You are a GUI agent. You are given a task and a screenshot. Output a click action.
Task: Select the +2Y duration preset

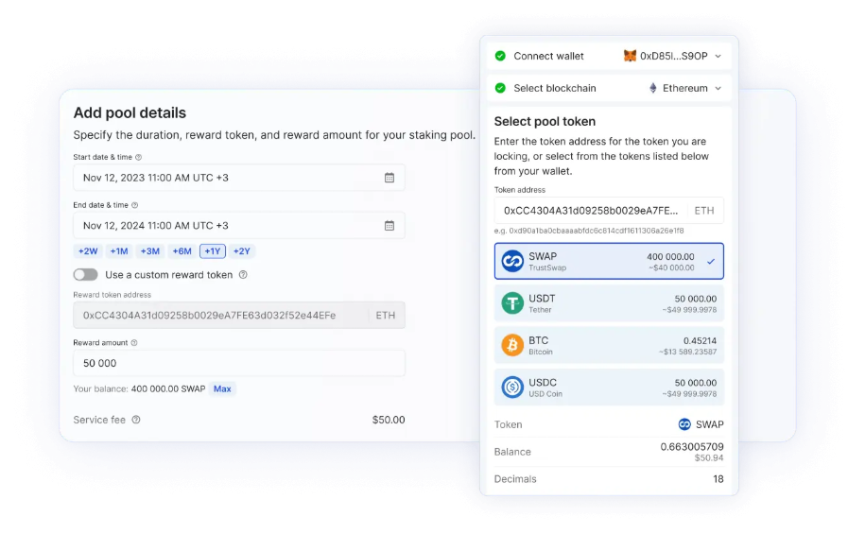(242, 251)
